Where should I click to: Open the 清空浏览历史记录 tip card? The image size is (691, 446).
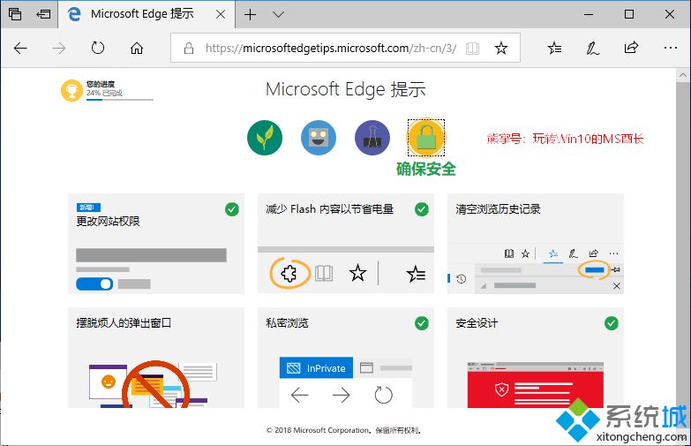pos(536,244)
